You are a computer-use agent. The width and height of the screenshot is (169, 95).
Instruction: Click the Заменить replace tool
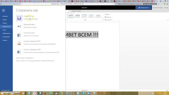pos(108,17)
